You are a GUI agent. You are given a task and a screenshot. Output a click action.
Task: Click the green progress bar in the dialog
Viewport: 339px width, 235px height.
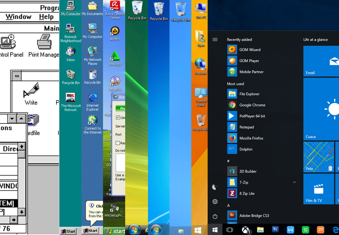(x=121, y=108)
